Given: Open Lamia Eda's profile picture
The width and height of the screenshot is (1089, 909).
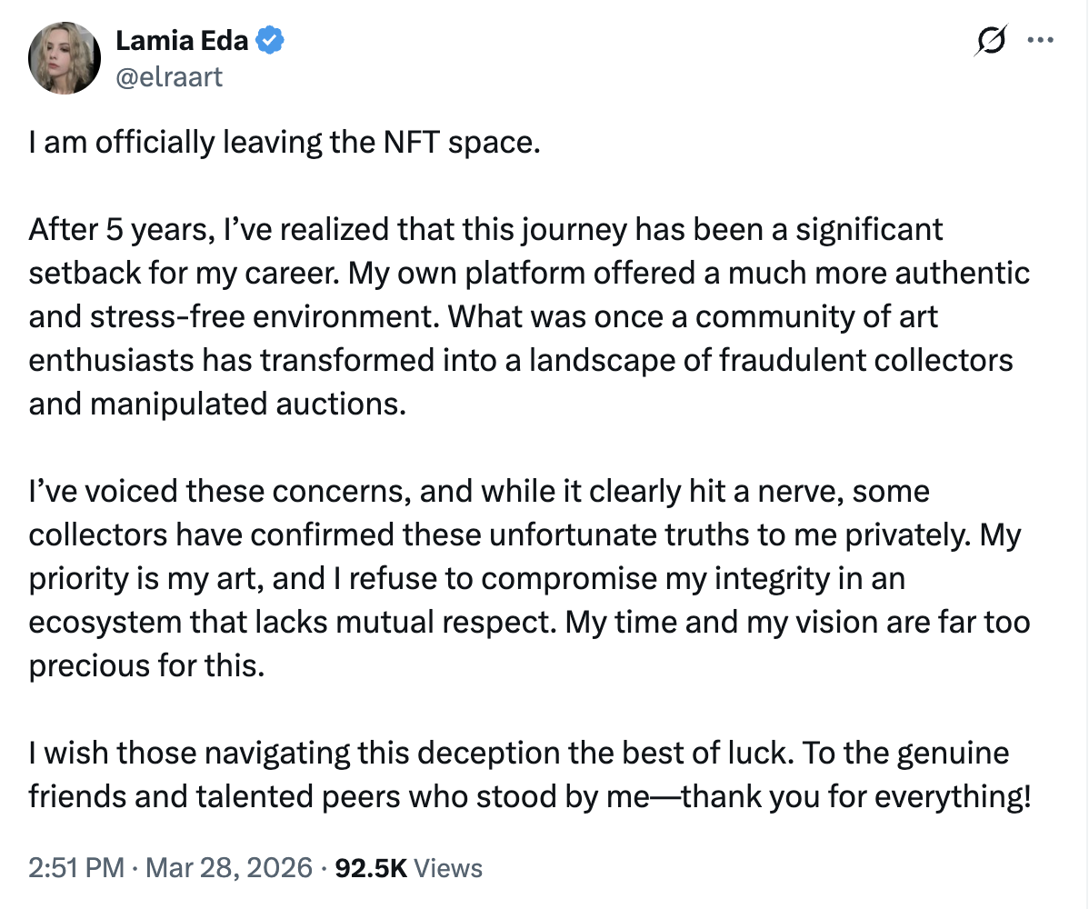Looking at the screenshot, I should click(x=64, y=59).
